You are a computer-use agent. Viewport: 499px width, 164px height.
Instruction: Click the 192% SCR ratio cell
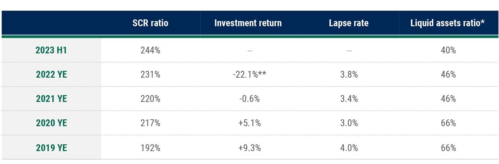point(150,148)
